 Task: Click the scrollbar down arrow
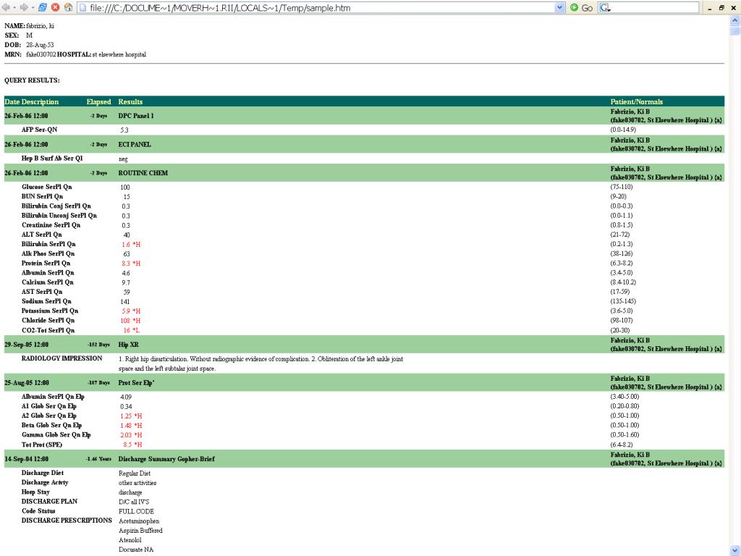[735, 551]
